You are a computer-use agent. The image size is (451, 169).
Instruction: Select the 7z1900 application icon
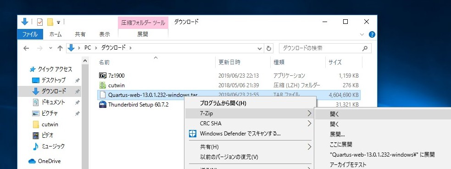103,75
